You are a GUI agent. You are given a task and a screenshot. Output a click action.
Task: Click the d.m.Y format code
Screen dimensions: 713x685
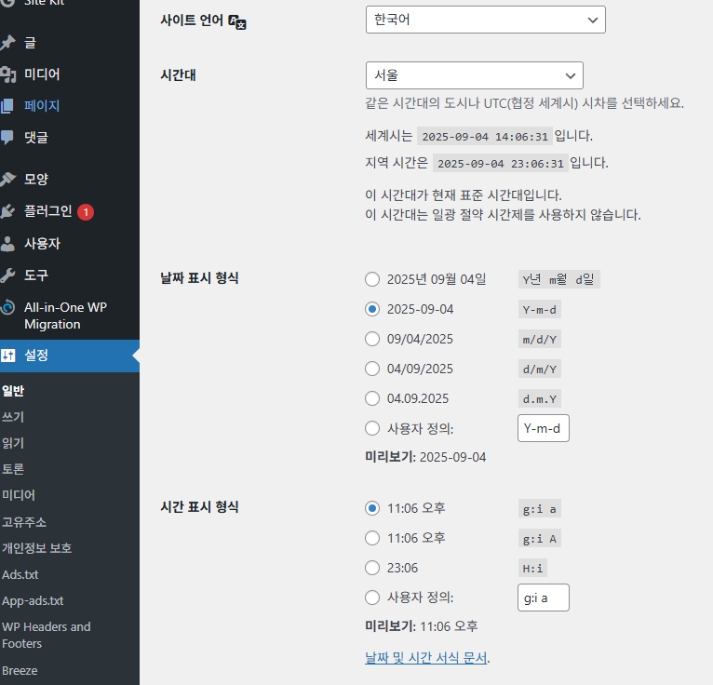click(540, 399)
